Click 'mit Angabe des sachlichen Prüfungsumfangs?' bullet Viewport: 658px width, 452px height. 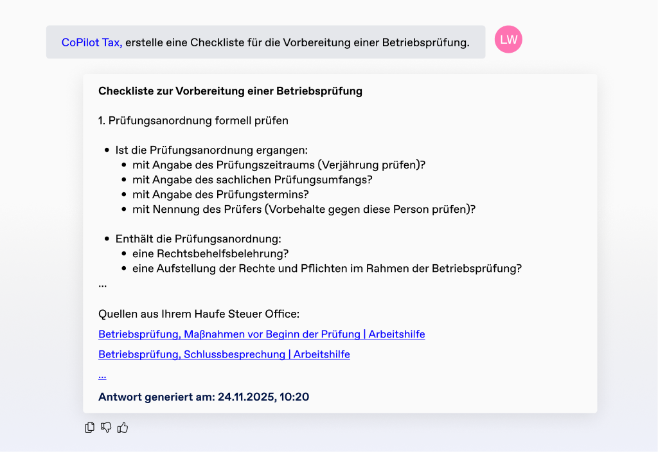[252, 180]
